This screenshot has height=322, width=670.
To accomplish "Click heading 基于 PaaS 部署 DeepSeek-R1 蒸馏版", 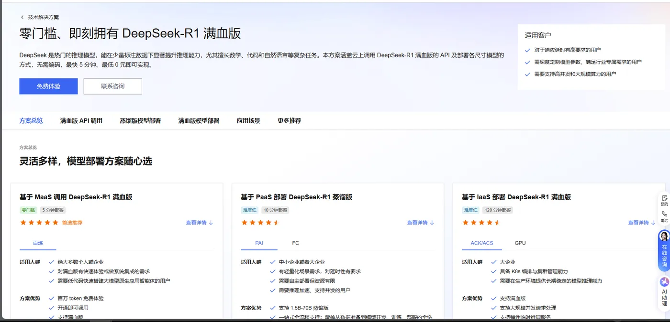I will coord(297,197).
